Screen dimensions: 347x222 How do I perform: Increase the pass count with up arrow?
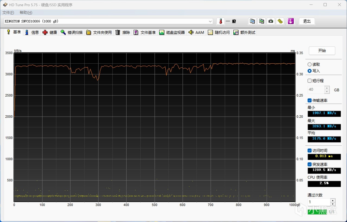333,200
